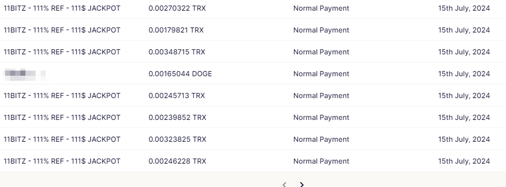Open 11BITZ faucet name in the 0.00179821 TRX row
506x187 pixels.
62,30
